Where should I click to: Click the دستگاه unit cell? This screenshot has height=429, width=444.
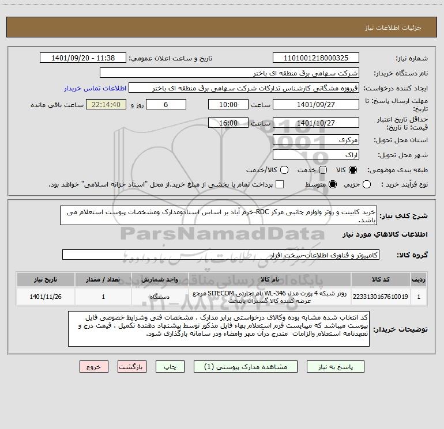pos(160,297)
